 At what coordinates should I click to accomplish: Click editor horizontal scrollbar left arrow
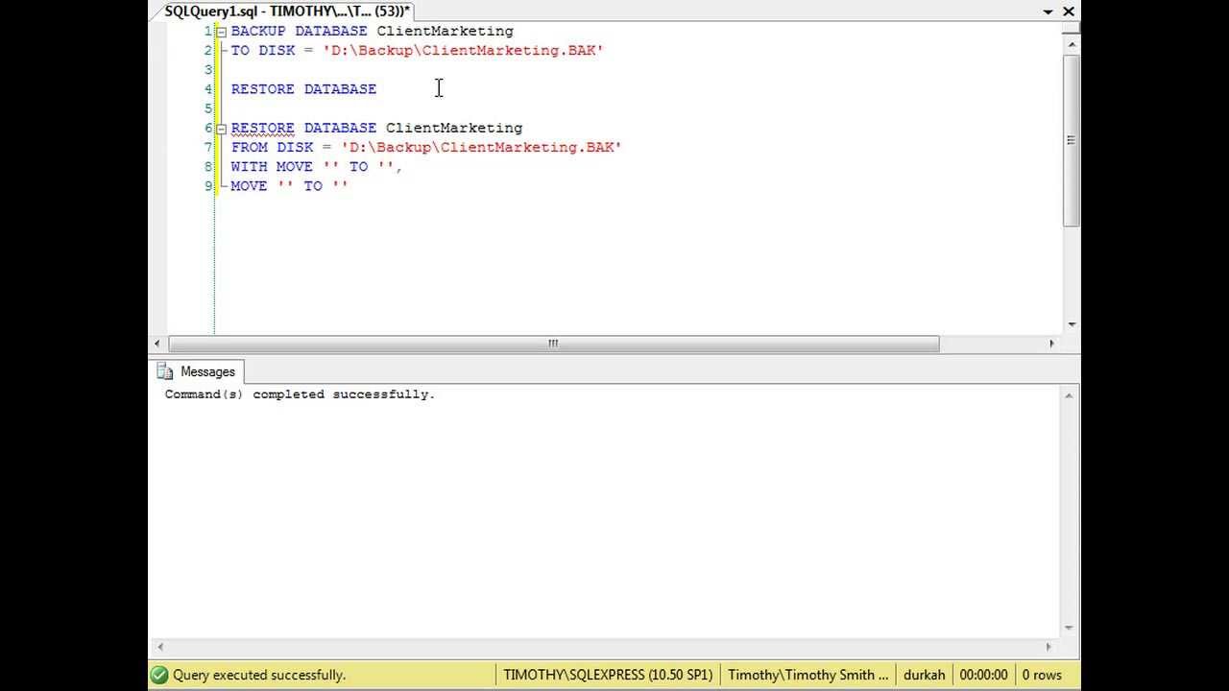(x=158, y=344)
